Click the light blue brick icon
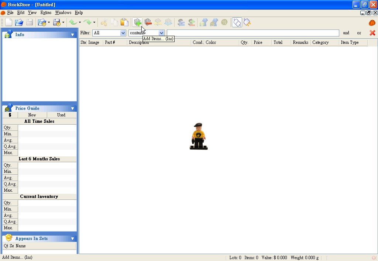 [x=168, y=22]
